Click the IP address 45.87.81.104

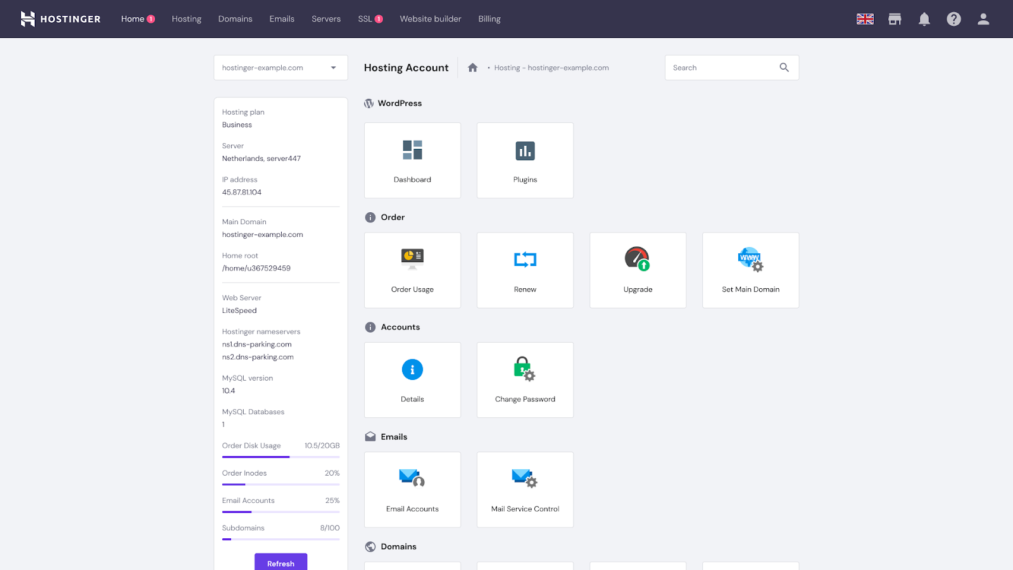(x=241, y=193)
